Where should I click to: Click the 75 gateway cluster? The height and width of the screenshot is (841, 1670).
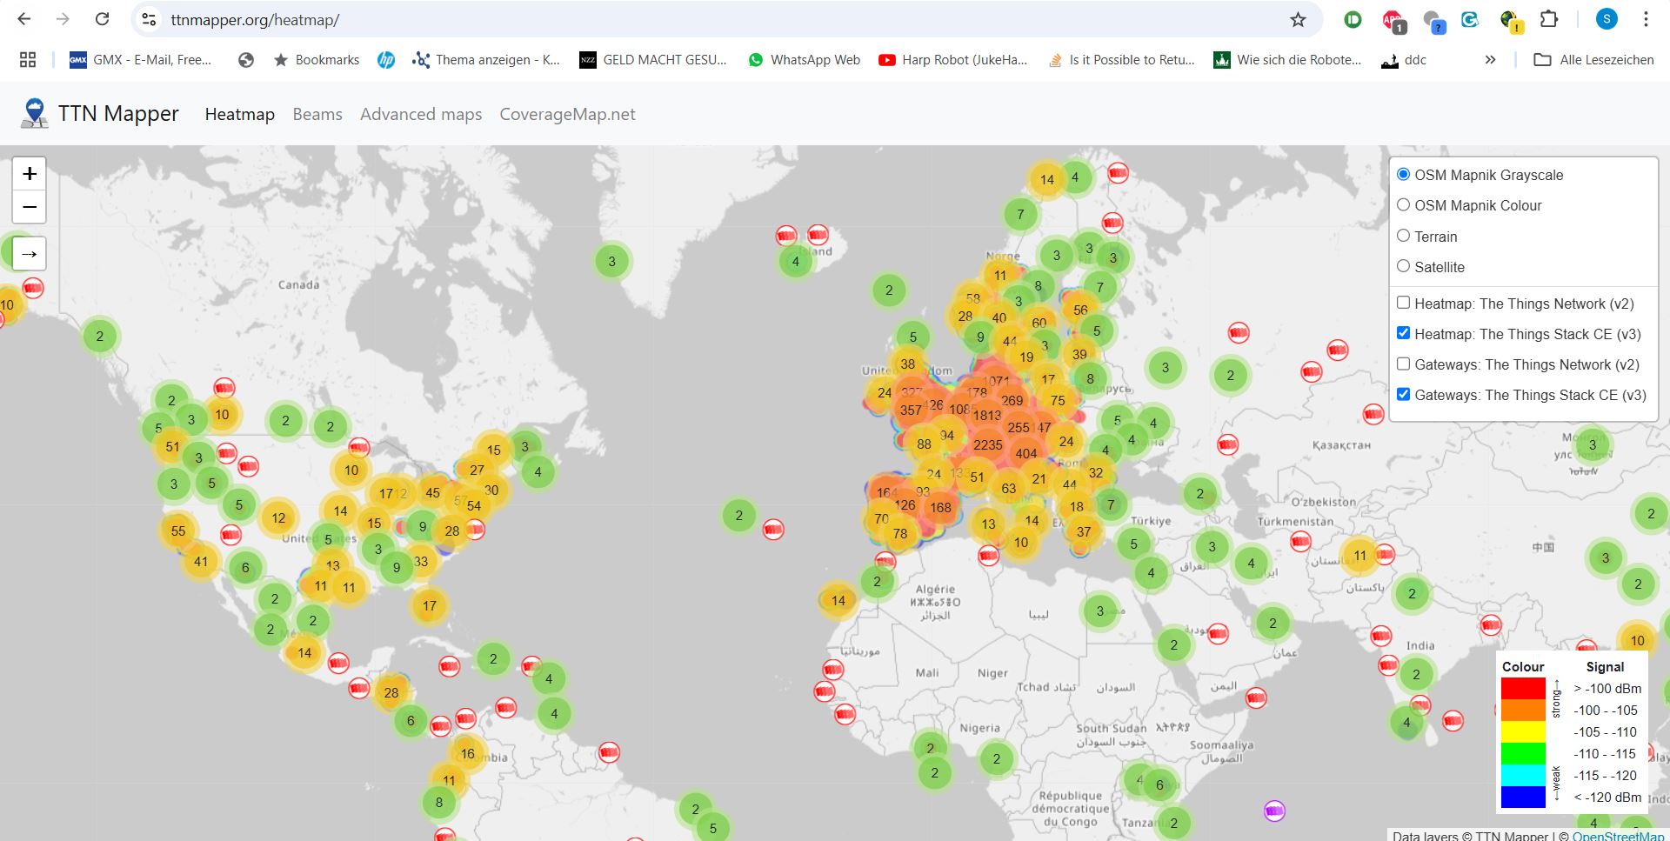click(1058, 401)
